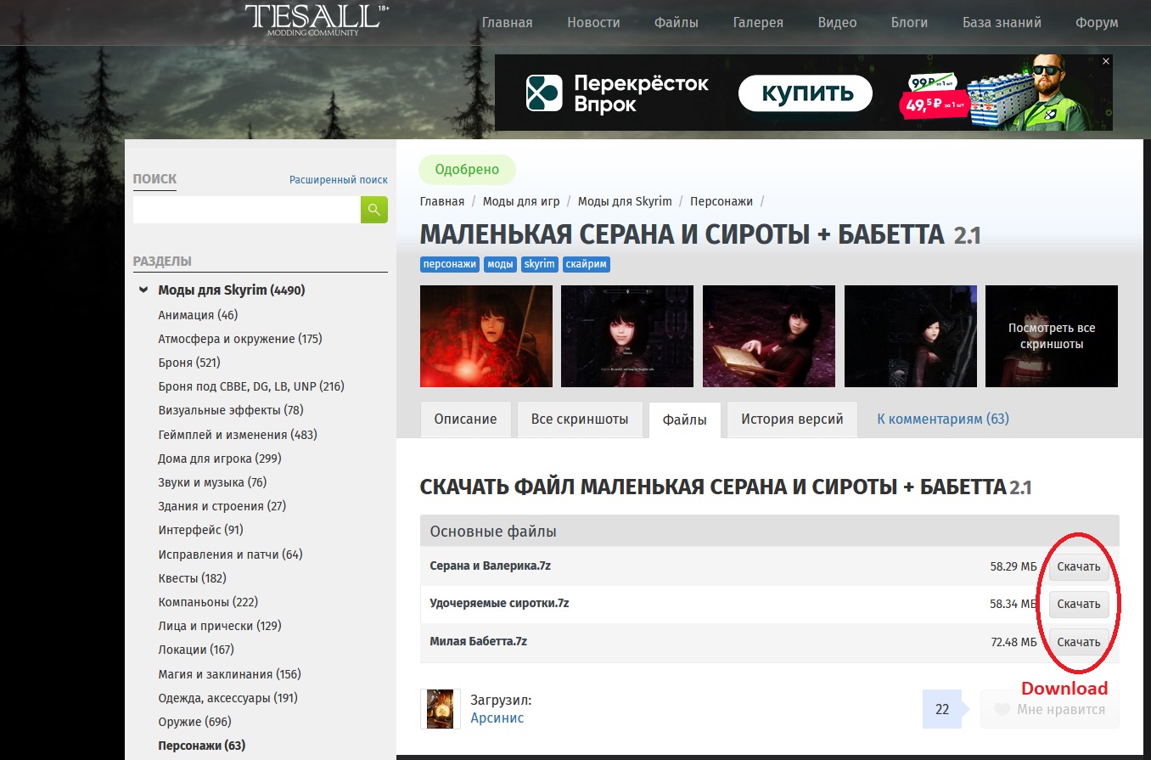This screenshot has width=1151, height=760.
Task: Switch to the История версий tab
Action: click(x=792, y=419)
